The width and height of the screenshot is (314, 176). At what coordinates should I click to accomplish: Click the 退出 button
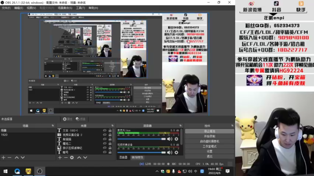point(210,156)
